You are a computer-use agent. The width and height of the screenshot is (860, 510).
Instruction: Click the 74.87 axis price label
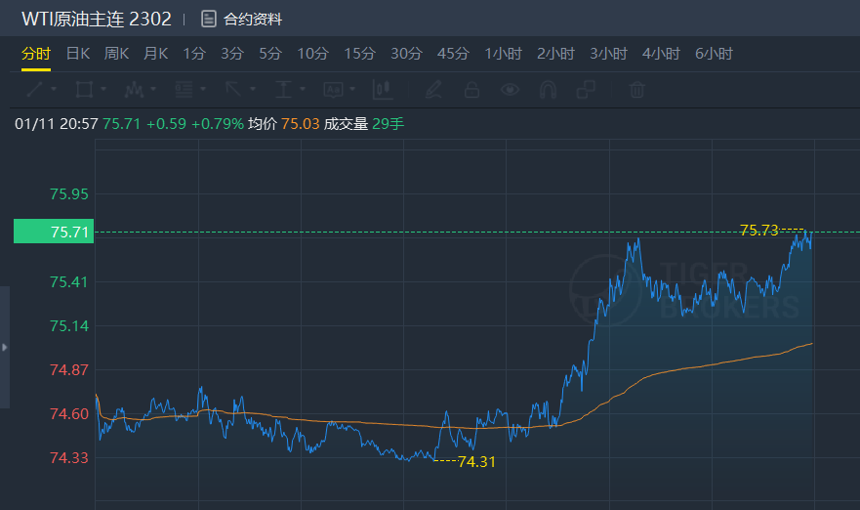coord(69,369)
